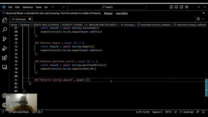Click 'Returns buyer' string on line 71
208x117 pixels.
click(50, 43)
